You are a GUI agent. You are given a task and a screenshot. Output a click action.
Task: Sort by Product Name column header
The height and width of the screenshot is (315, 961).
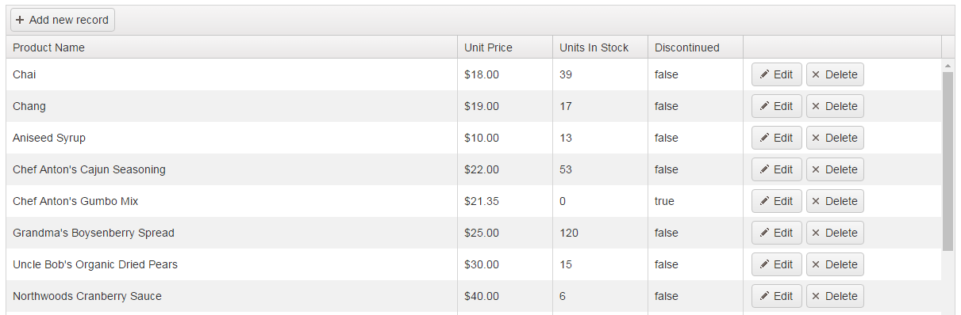(232, 47)
